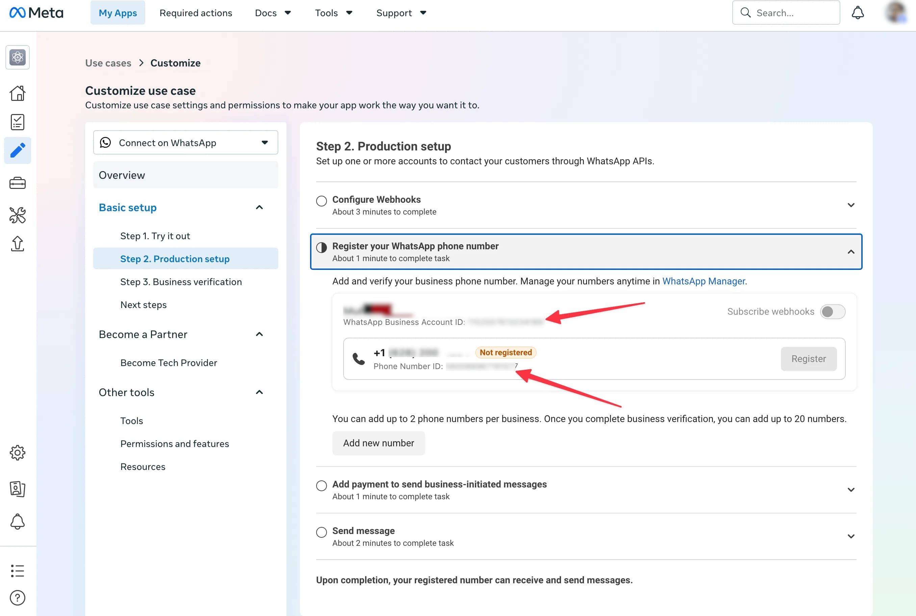The width and height of the screenshot is (916, 616).
Task: Open the app icon in sidebar
Action: [18, 57]
